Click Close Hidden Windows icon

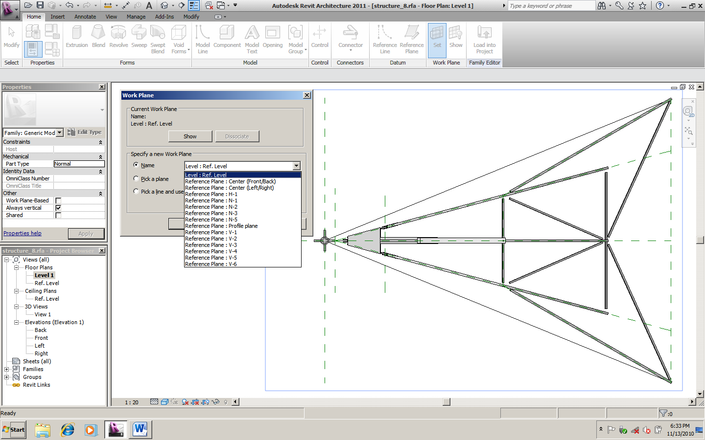point(209,5)
